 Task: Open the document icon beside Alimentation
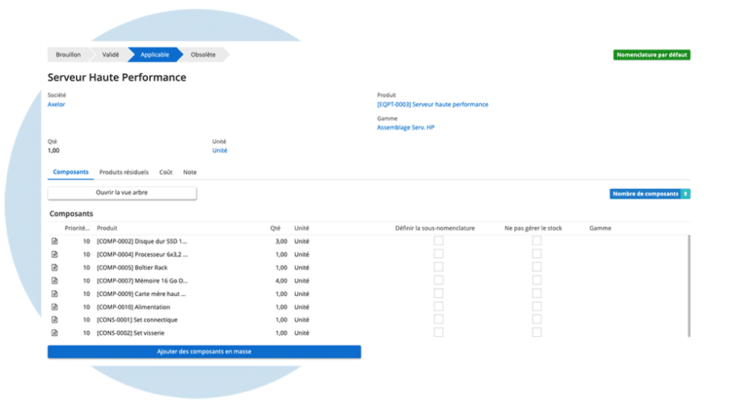point(54,307)
